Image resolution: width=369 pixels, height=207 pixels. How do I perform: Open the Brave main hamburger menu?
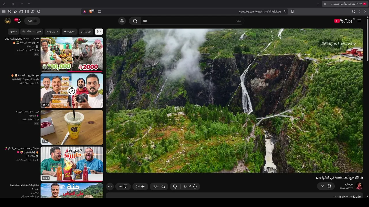[x=4, y=11]
